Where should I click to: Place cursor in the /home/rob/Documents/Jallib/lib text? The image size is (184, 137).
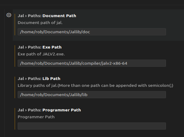[x=54, y=95]
